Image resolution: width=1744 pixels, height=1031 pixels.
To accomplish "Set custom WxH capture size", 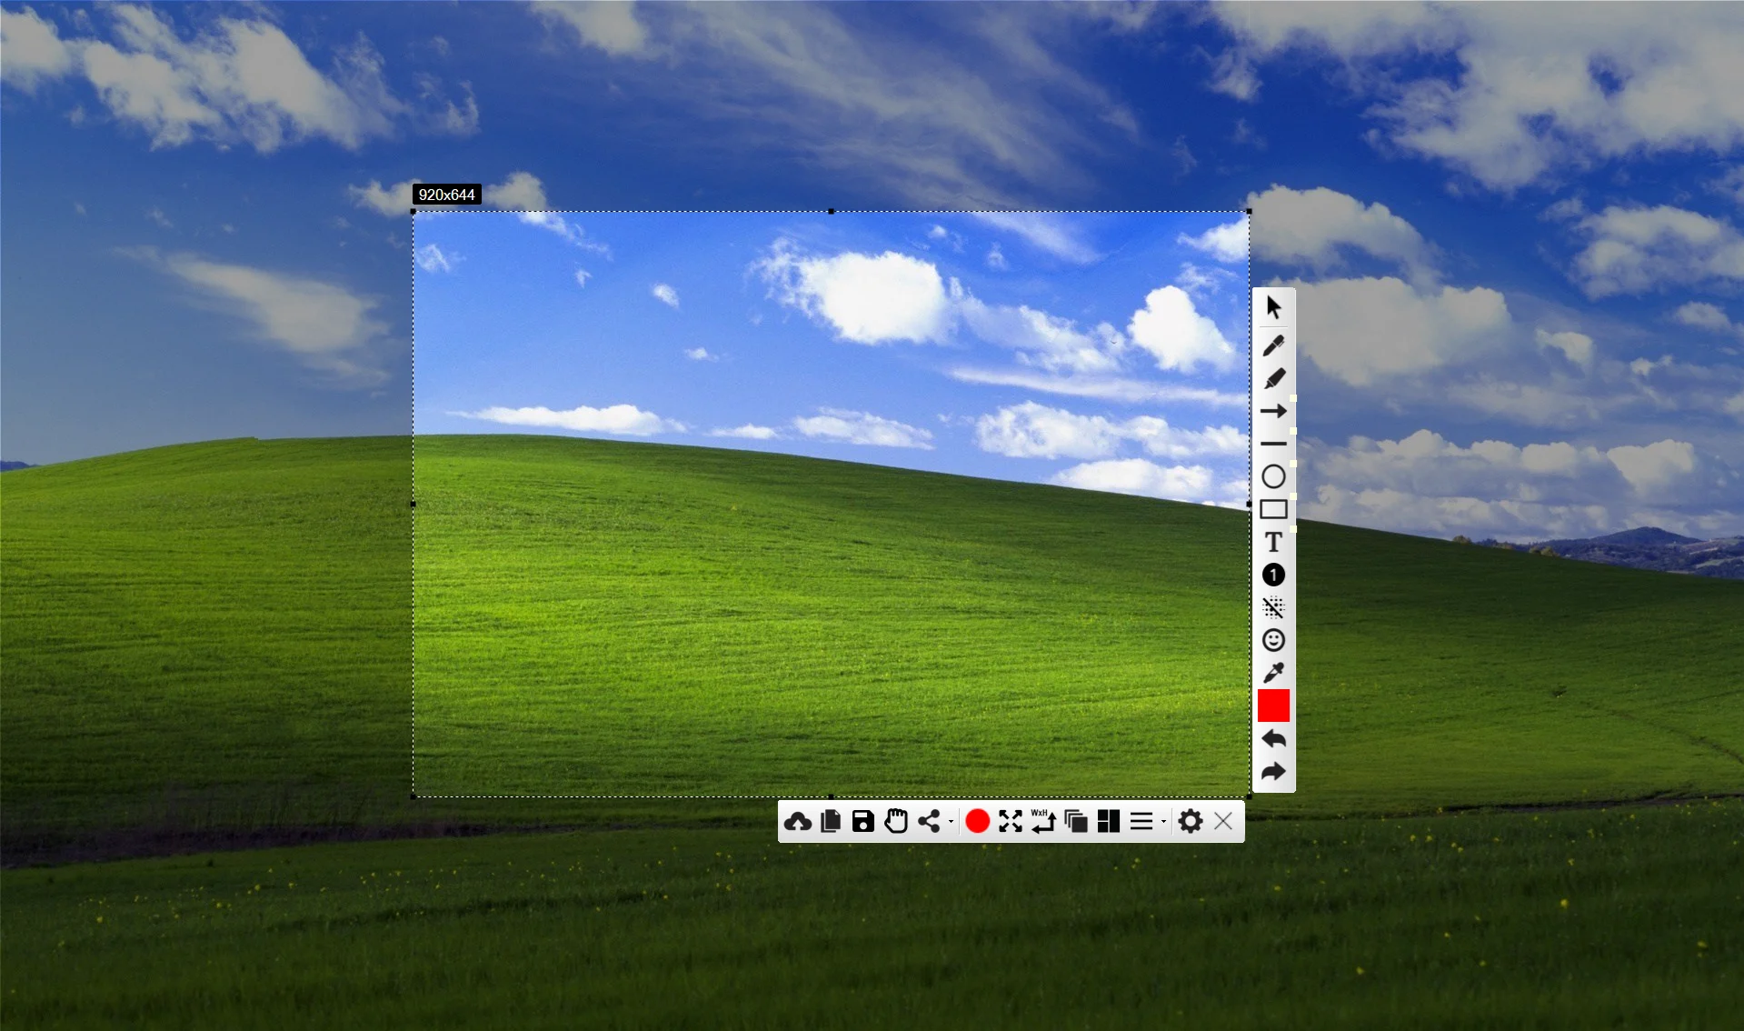I will coord(1043,822).
